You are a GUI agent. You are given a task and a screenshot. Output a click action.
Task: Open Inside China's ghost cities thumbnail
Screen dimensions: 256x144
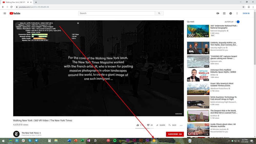coord(198,129)
